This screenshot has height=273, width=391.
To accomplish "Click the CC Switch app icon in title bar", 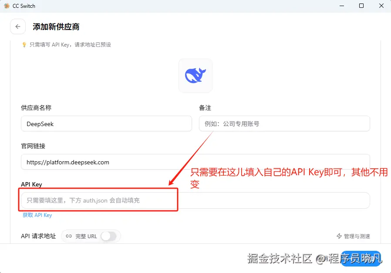I will click(x=7, y=6).
